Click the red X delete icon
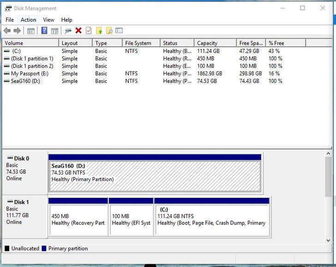 point(78,30)
